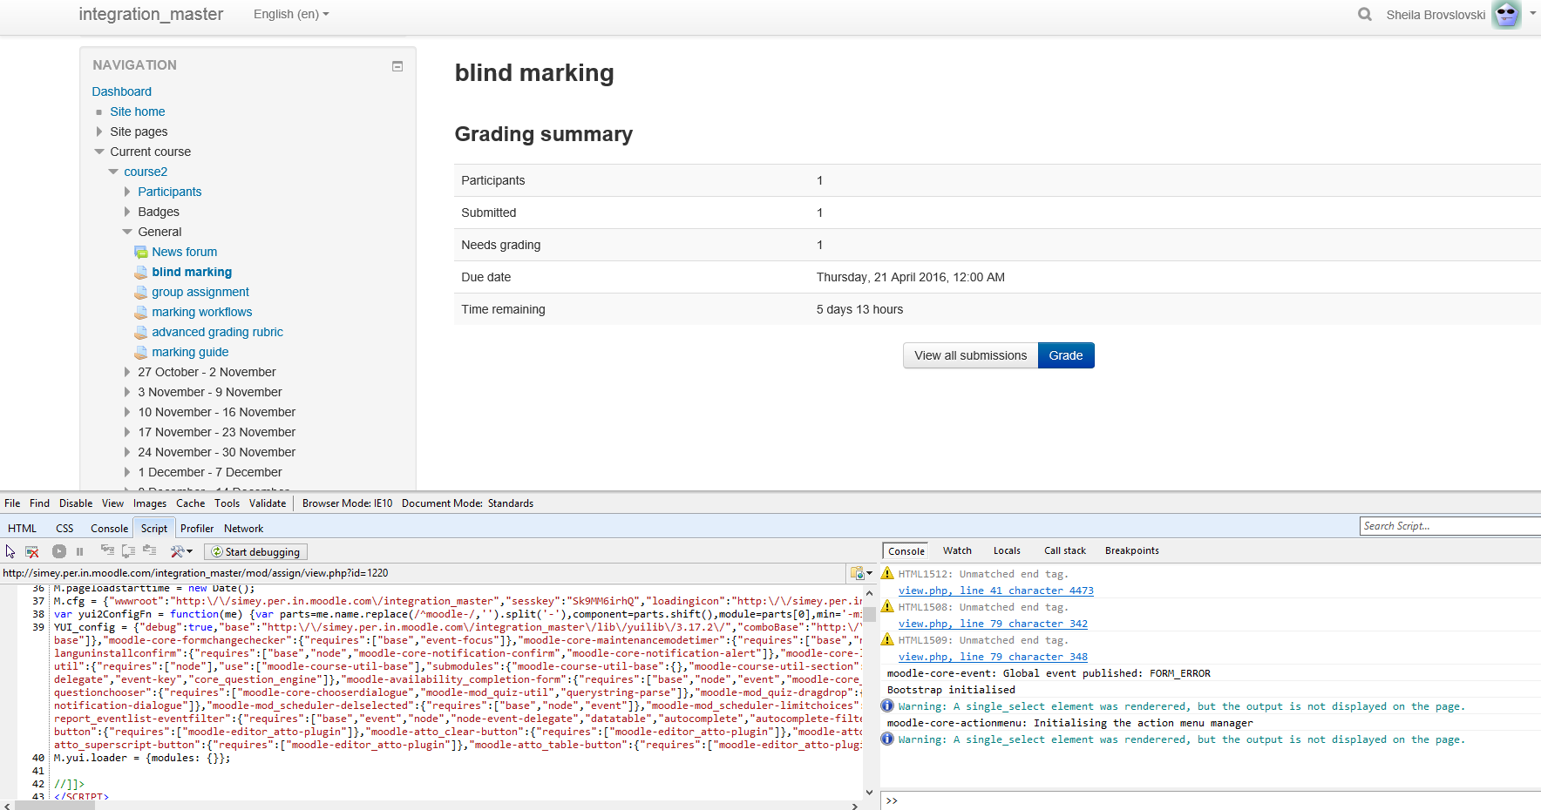Switch to the HTML tab
Viewport: 1541px width, 810px height.
[22, 529]
